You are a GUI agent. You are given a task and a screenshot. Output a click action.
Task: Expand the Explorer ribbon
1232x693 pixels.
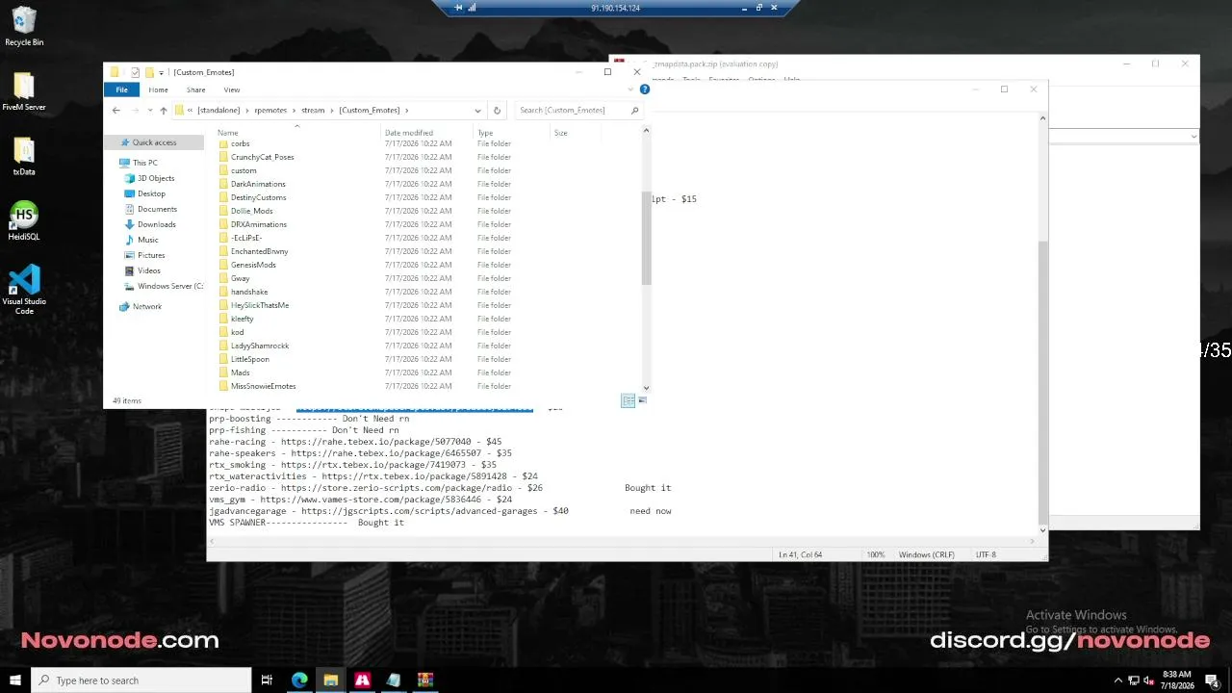click(x=632, y=90)
